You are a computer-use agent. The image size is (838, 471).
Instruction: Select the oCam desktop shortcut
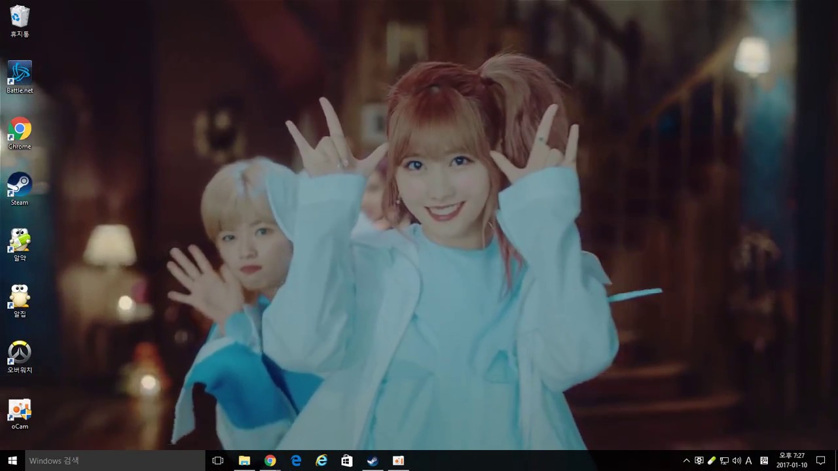pos(20,413)
